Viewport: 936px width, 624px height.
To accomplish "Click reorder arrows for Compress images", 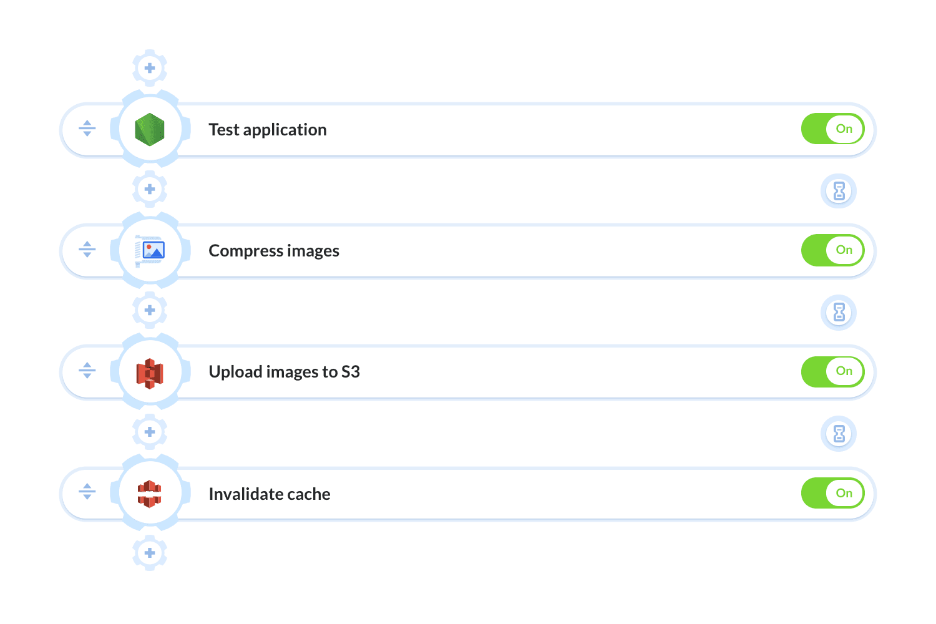I will [87, 250].
